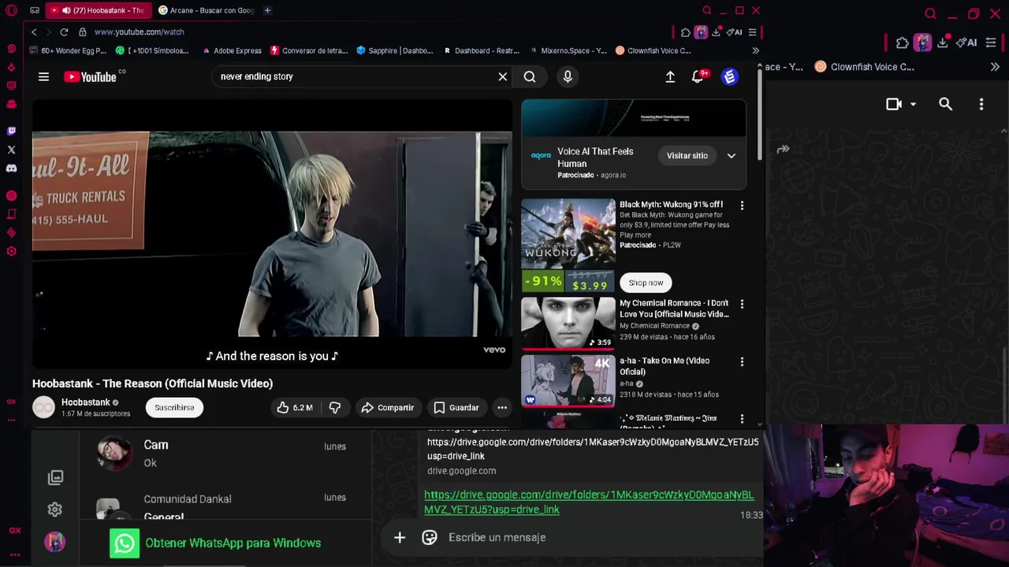This screenshot has width=1009, height=567.
Task: Open the green Google Drive link in chat
Action: pyautogui.click(x=589, y=502)
